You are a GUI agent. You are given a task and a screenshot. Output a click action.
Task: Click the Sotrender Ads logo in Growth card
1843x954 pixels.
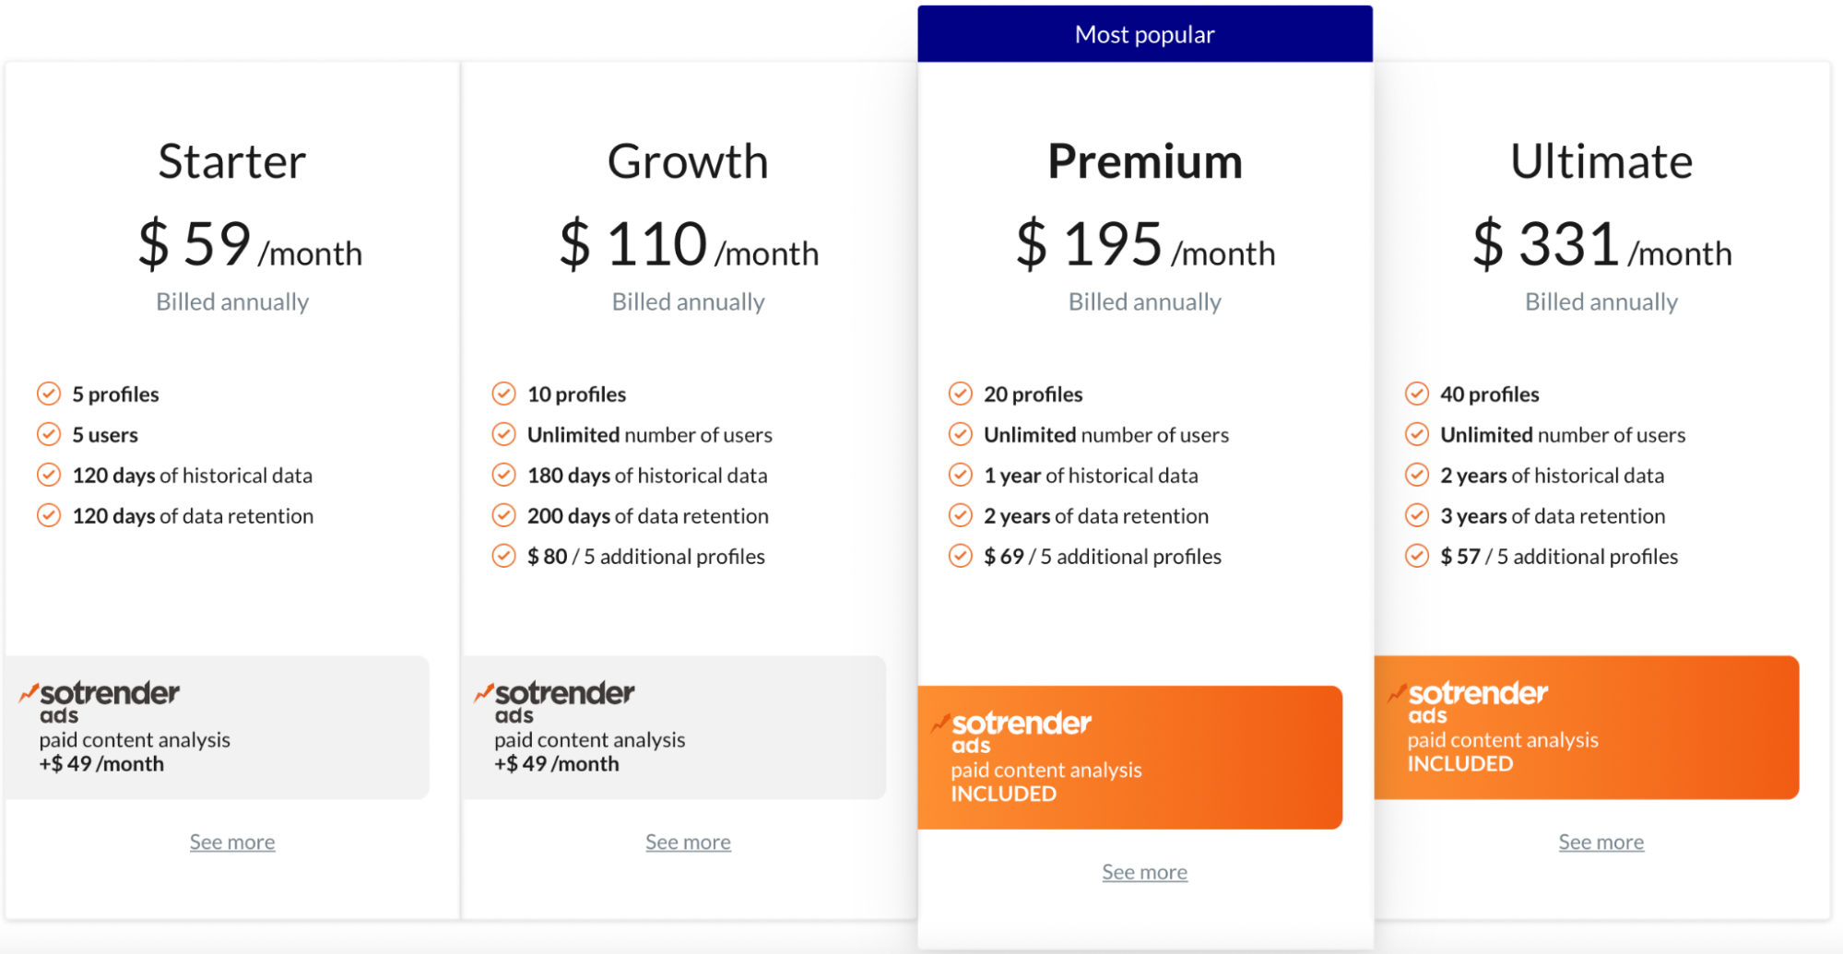(555, 701)
